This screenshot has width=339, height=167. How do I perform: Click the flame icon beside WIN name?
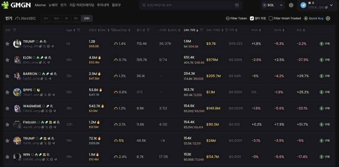click(36, 155)
